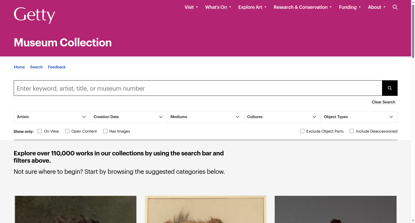
Task: Open the Funding menu
Action: tap(350, 7)
